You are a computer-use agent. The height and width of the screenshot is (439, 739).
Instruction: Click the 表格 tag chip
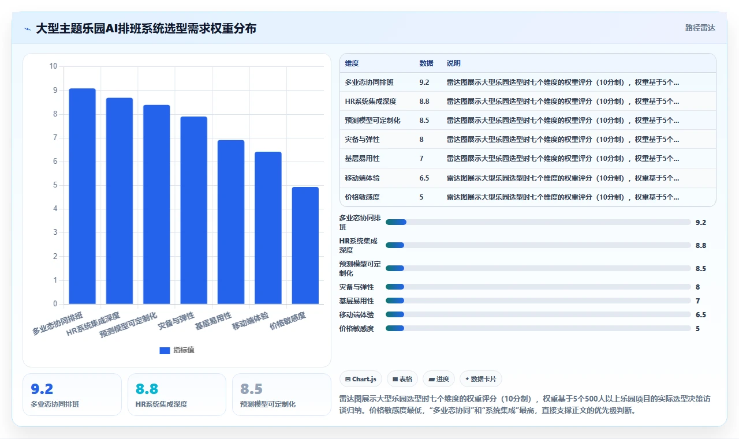[402, 379]
